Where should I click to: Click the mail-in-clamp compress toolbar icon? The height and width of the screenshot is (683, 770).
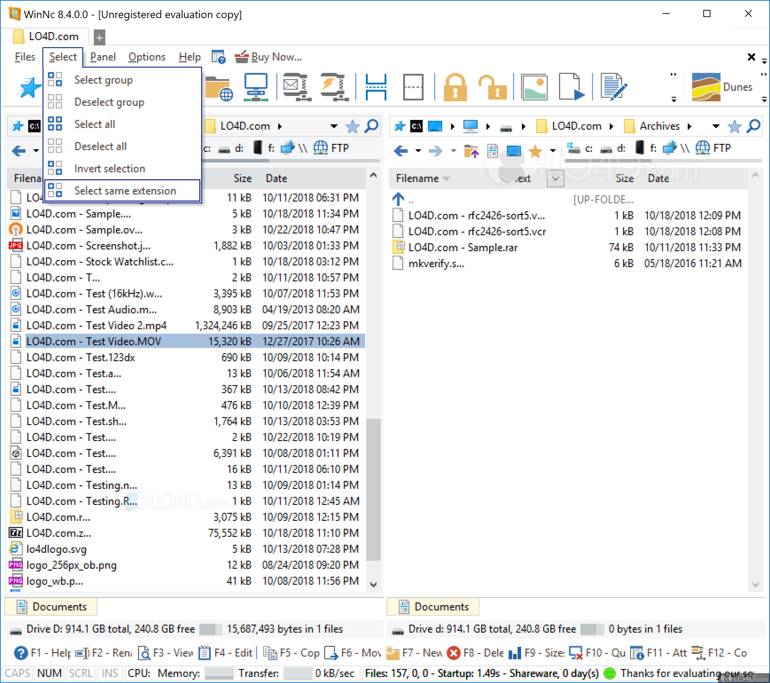pyautogui.click(x=297, y=87)
